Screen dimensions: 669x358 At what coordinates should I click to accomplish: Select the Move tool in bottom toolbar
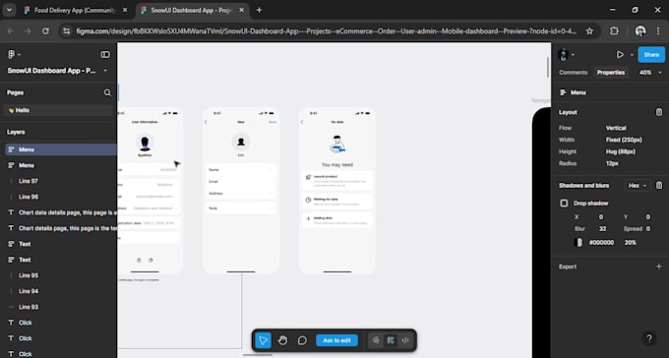[263, 340]
